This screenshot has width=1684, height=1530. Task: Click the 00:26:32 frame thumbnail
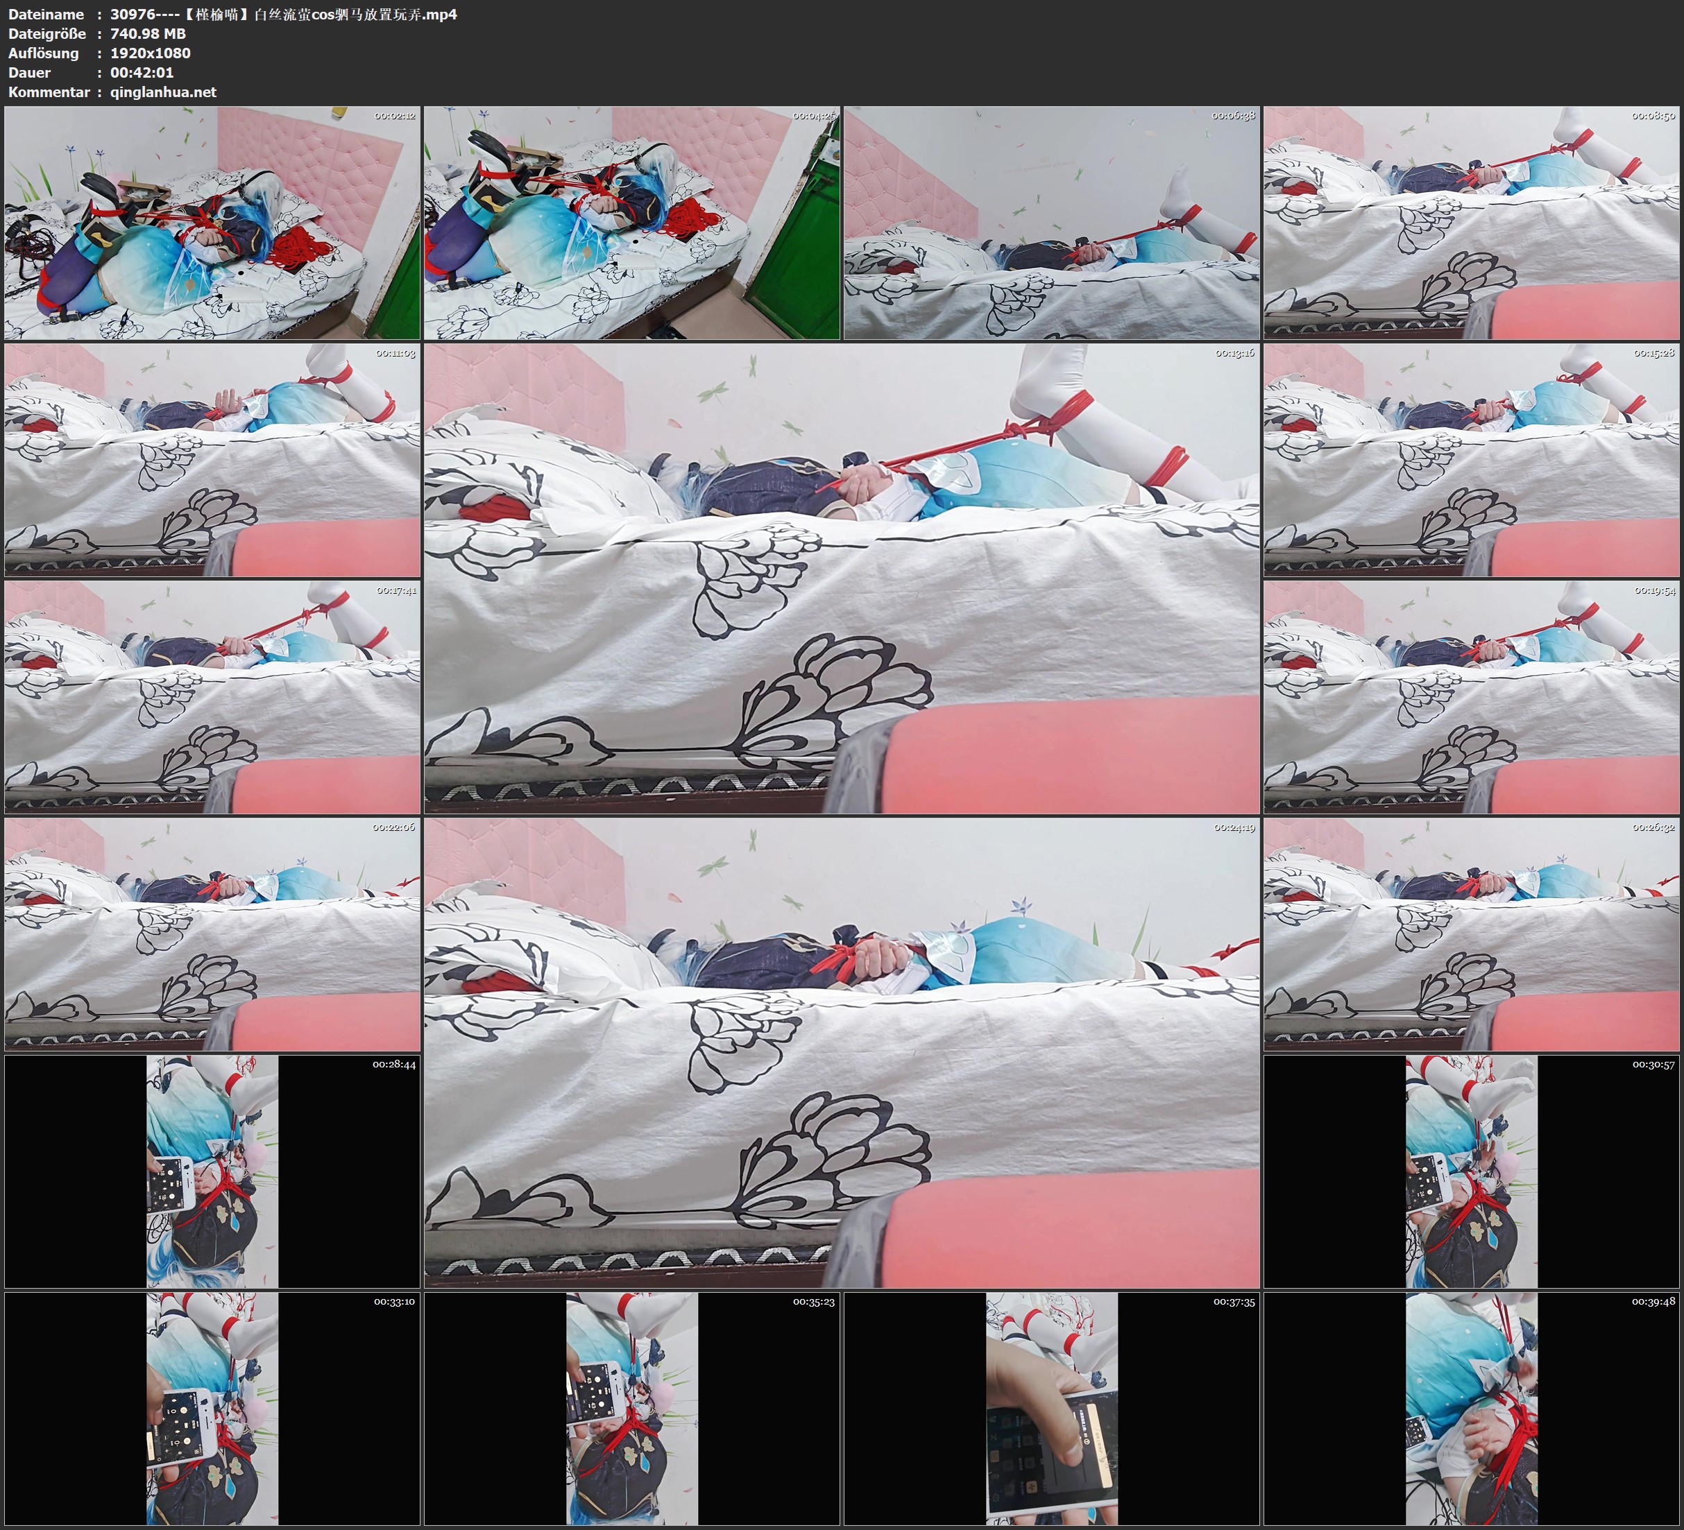[1471, 934]
